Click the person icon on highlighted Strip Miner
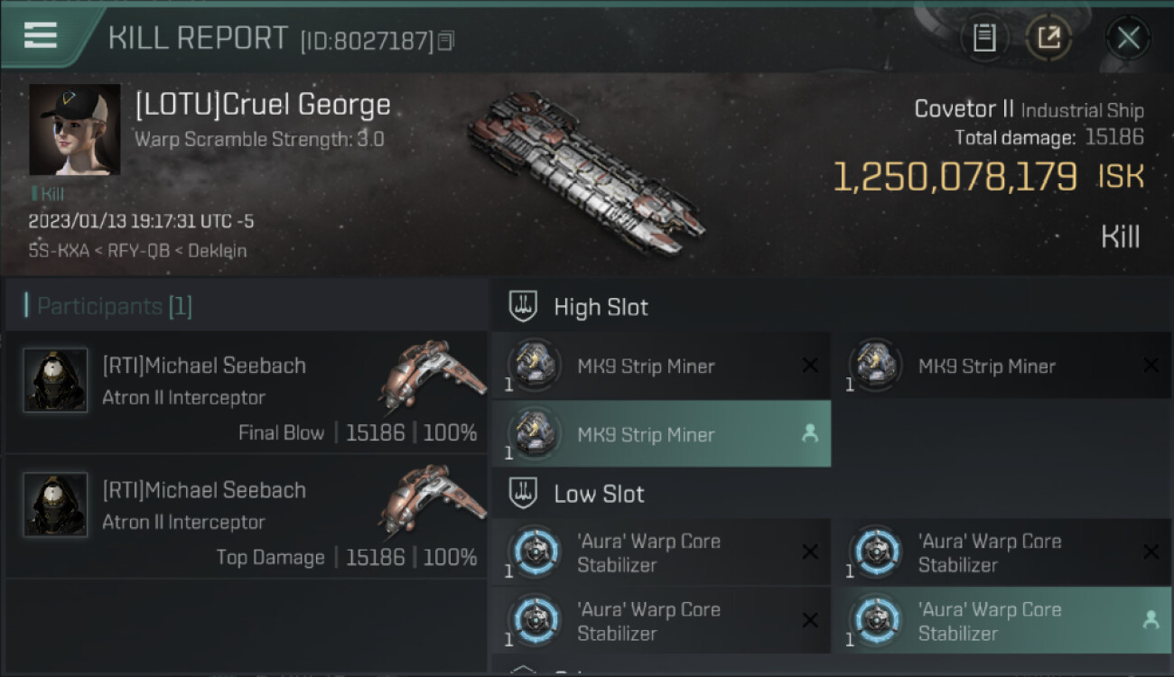The image size is (1174, 677). [810, 434]
